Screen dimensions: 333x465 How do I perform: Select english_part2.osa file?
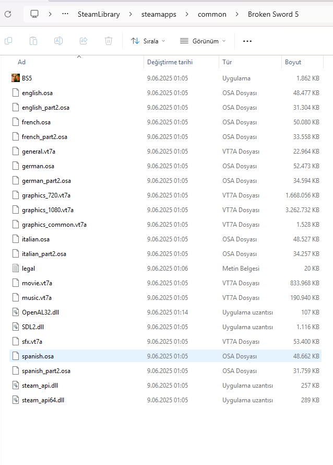(x=45, y=107)
